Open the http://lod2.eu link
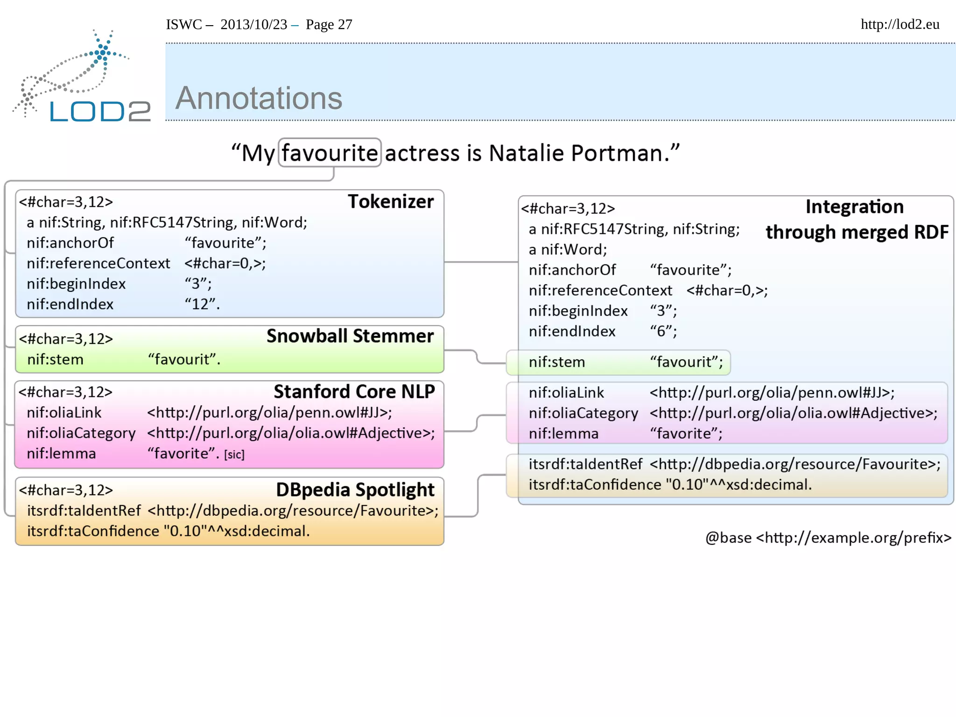 [x=900, y=24]
